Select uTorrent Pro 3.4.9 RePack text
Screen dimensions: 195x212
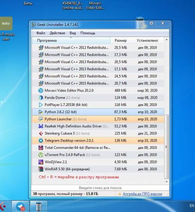pos(65,155)
